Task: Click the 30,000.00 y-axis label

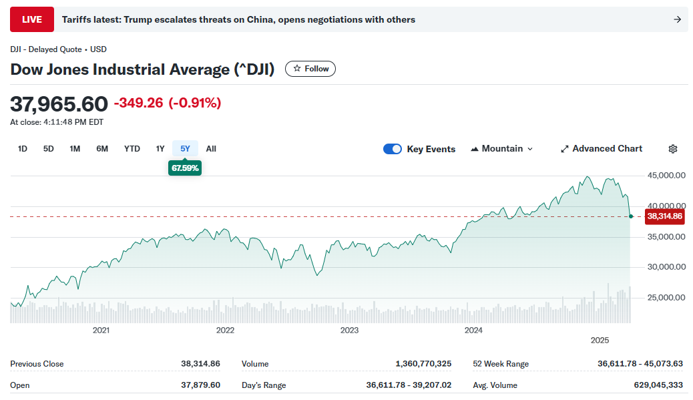Action: 666,267
